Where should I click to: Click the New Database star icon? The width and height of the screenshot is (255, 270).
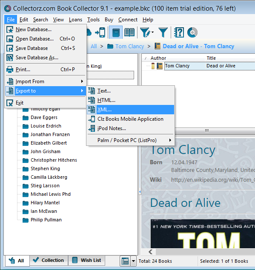10,29
